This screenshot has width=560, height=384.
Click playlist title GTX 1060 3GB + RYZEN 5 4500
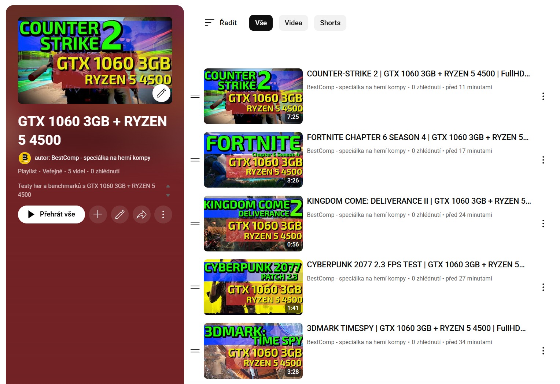tap(92, 131)
